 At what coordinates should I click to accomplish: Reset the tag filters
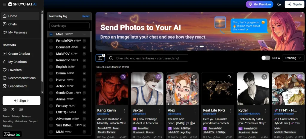point(86,16)
